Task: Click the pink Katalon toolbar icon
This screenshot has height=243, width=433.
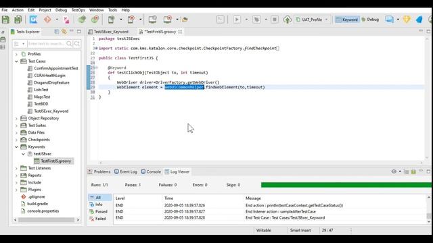Action: coord(66,20)
